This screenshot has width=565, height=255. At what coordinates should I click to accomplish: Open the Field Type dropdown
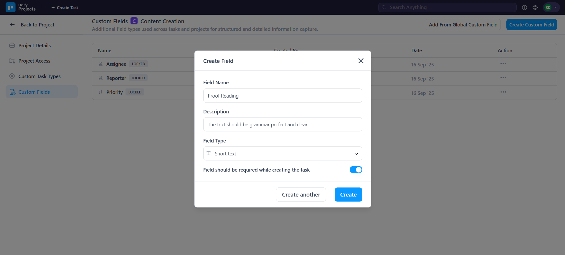(282, 154)
